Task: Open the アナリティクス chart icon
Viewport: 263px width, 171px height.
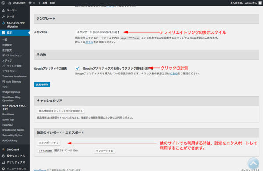Action: [3, 162]
